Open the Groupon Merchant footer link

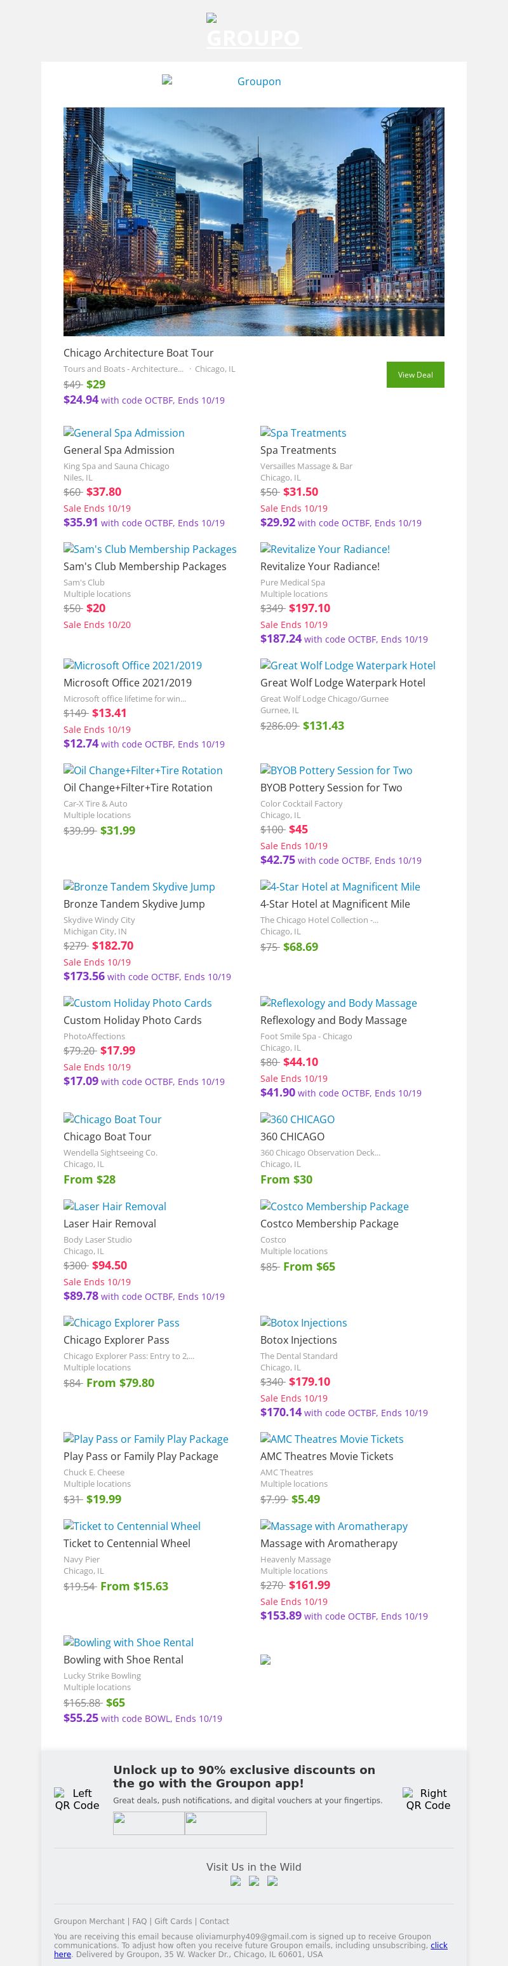(90, 1921)
